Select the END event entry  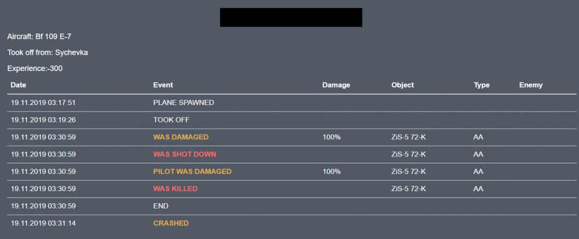point(160,206)
